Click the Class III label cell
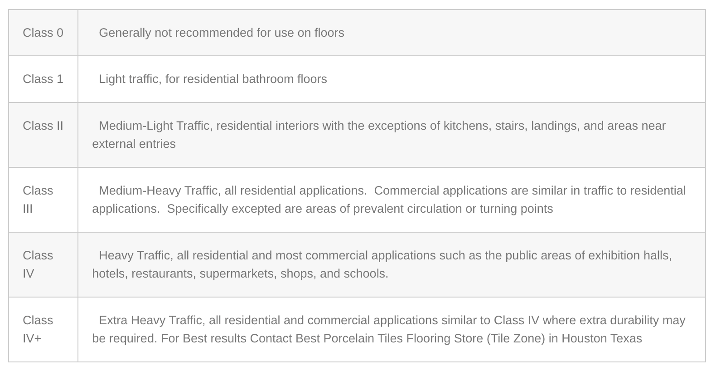The height and width of the screenshot is (371, 716). 38,200
